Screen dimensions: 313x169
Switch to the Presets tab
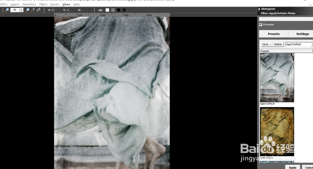tap(274, 34)
